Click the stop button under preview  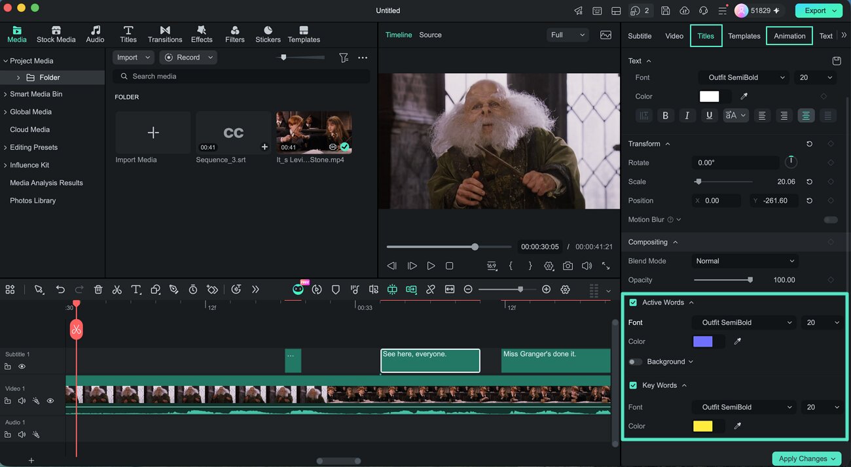(449, 266)
